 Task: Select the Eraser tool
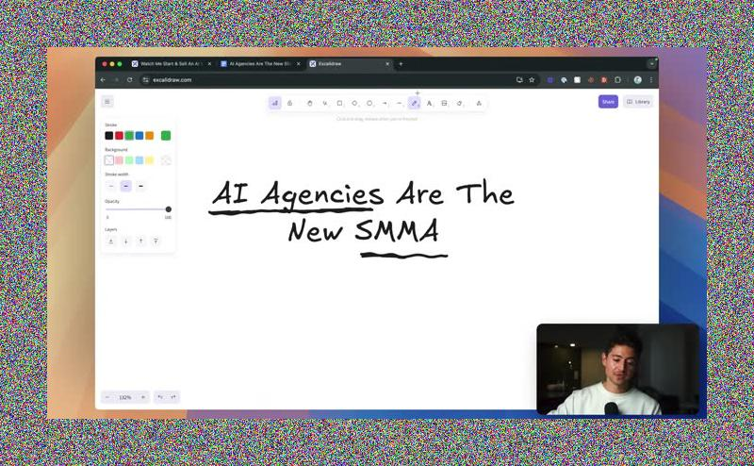coord(459,103)
